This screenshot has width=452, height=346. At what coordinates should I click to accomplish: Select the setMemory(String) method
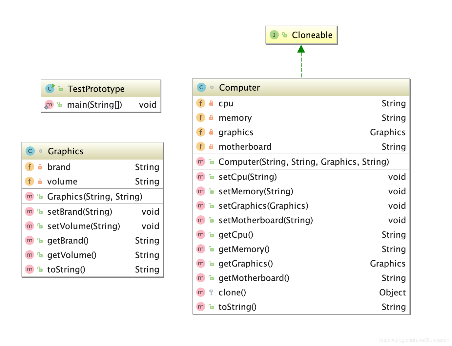click(256, 191)
